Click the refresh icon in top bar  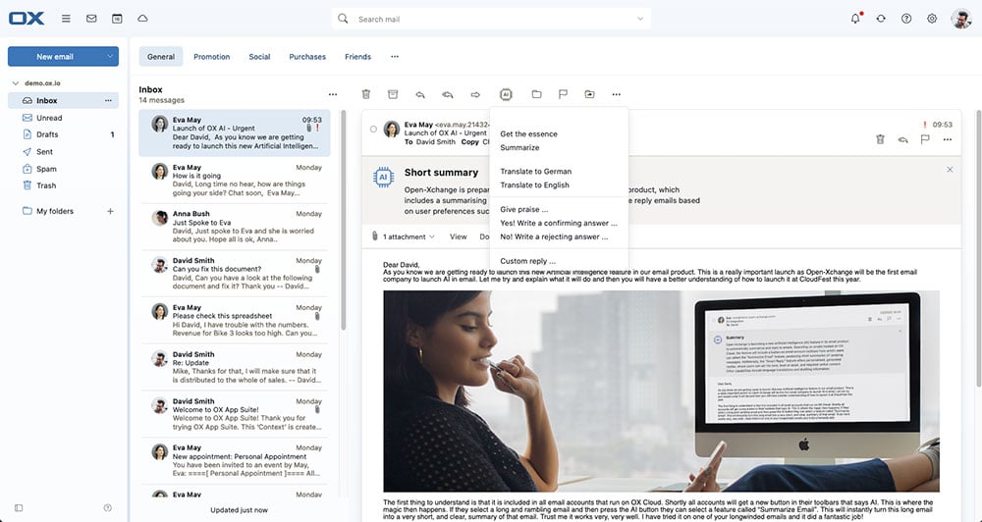[x=881, y=19]
